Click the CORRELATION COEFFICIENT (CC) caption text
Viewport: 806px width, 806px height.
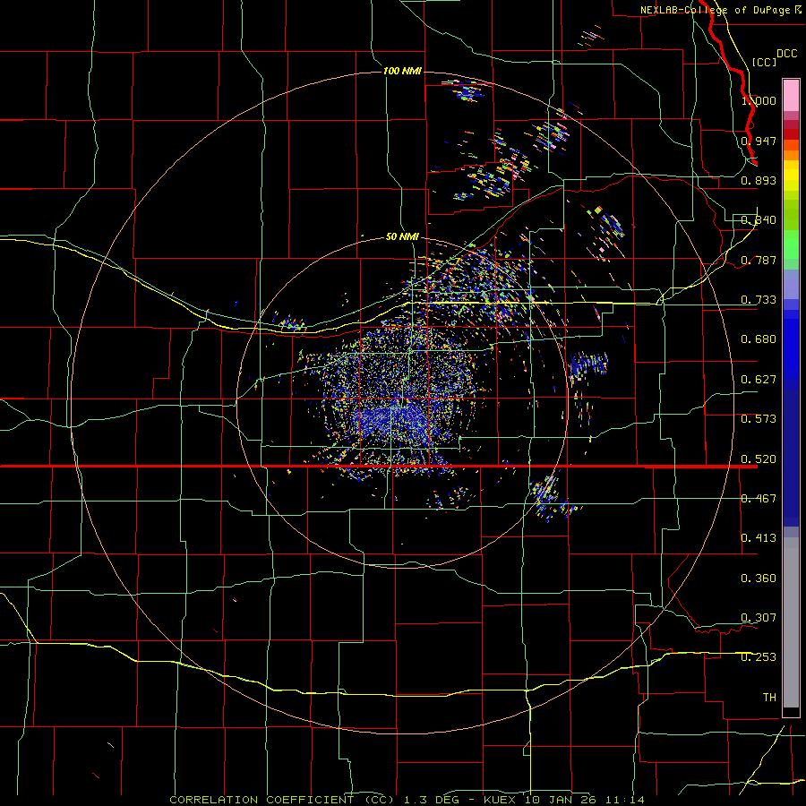point(282,800)
